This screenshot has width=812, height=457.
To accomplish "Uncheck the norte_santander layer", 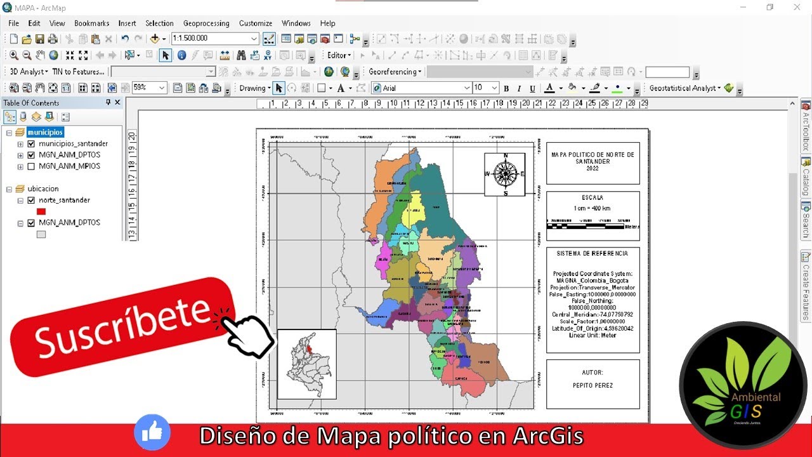I will (31, 200).
